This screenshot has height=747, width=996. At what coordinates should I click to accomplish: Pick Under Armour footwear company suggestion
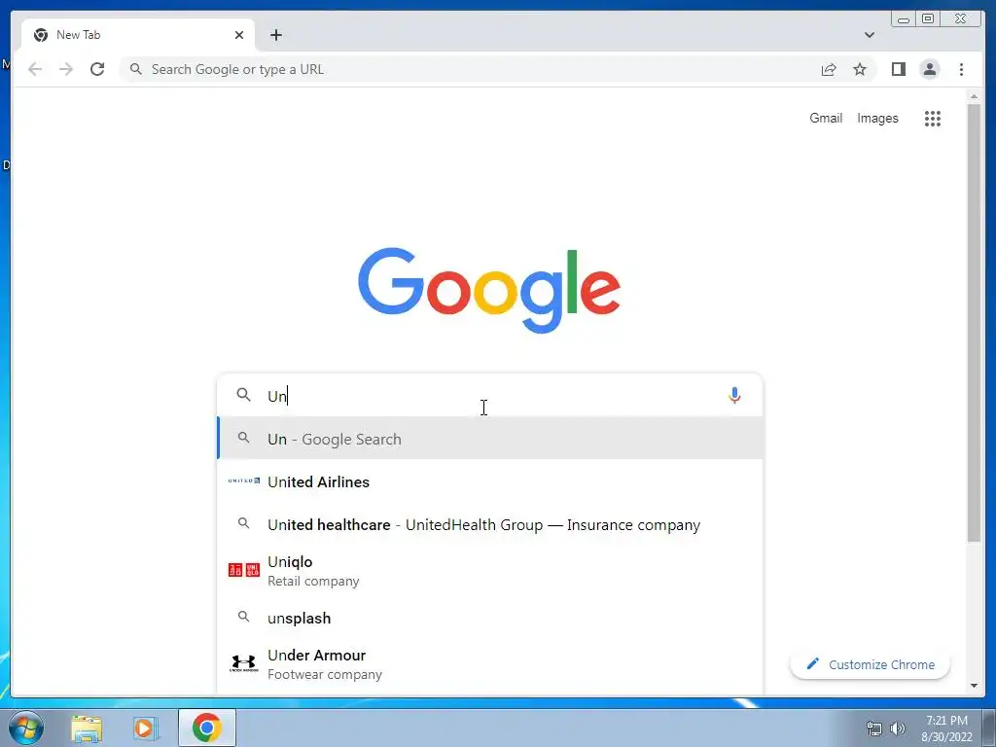[x=490, y=663]
